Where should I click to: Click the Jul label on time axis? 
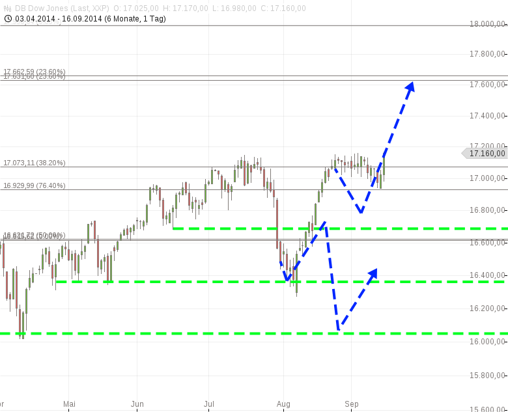point(209,404)
